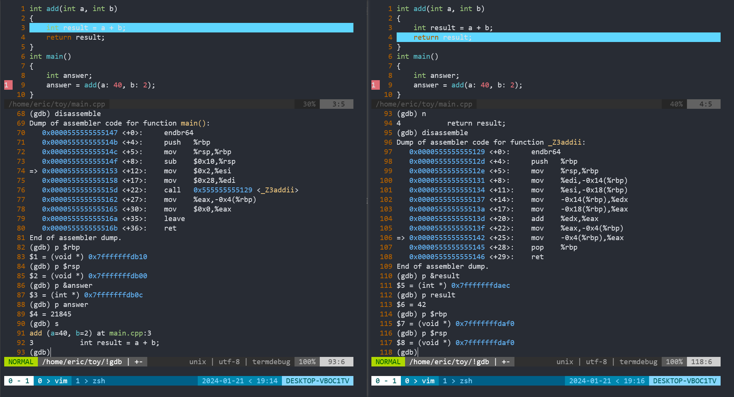
Task: Click the '$8 = (void *) 0x7fffffffdaf0' output
Action: point(456,343)
